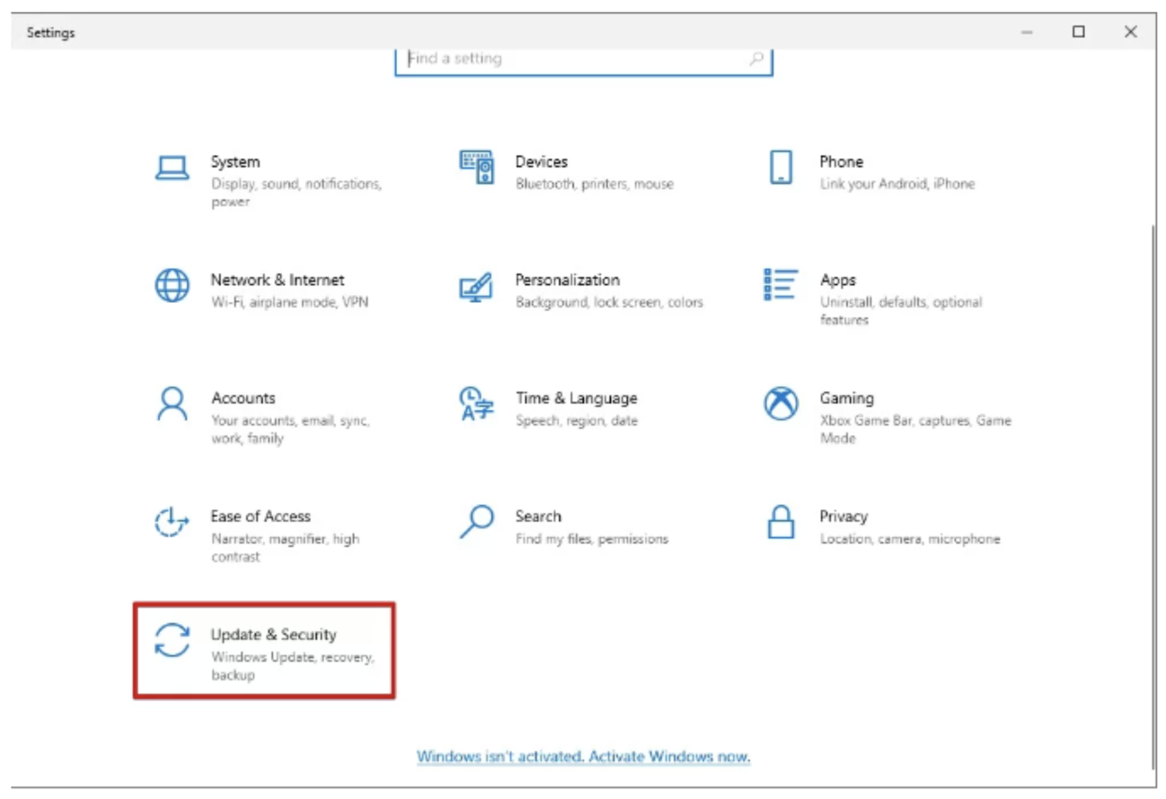The image size is (1166, 799).
Task: Click the magnifier icon in search box
Action: (756, 59)
